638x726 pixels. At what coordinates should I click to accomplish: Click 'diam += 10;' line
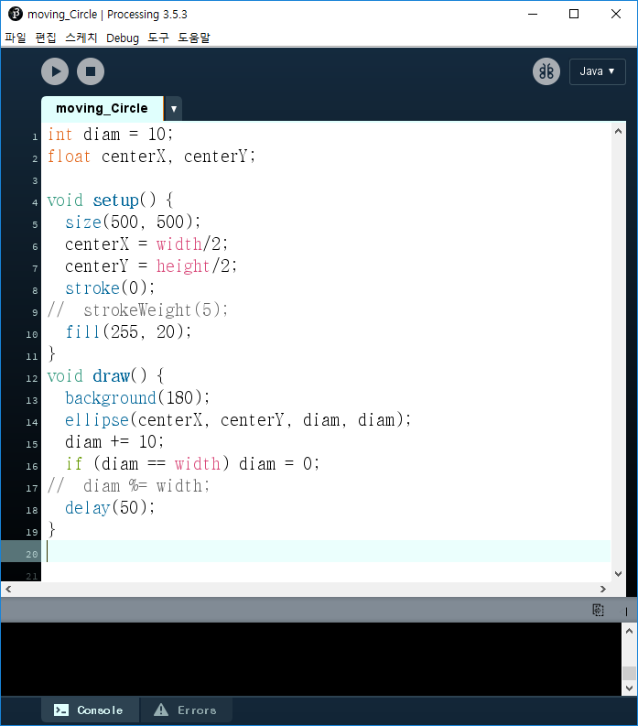pos(114,441)
